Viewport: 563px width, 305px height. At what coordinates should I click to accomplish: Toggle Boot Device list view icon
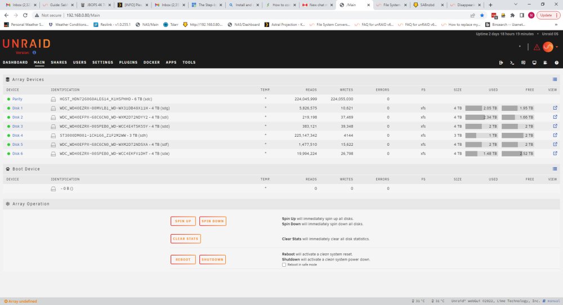555,169
